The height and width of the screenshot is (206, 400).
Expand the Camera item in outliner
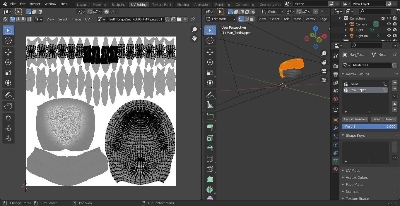(x=346, y=24)
